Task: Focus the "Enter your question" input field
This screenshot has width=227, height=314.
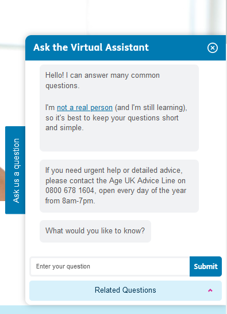Action: [x=110, y=266]
